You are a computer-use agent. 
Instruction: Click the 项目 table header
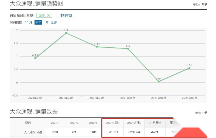click(x=28, y=123)
